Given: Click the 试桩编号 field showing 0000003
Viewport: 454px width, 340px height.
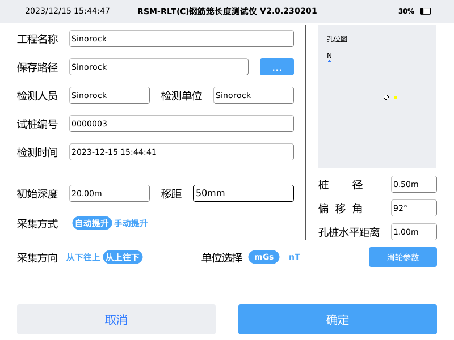Looking at the screenshot, I should coord(181,124).
